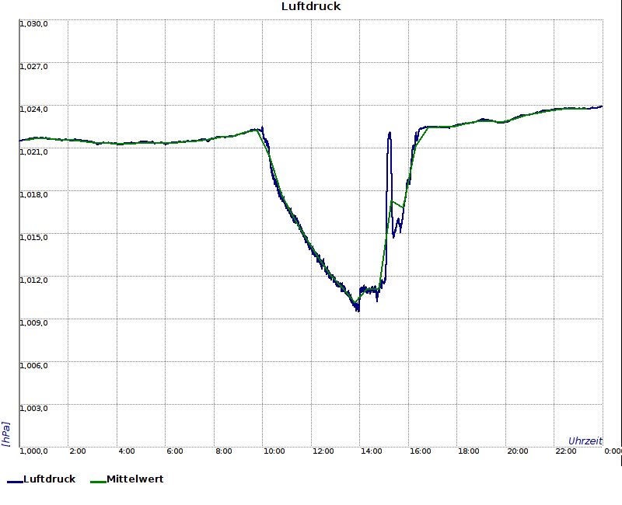Click the Uhrzeit axis label
Viewport: 622px width, 505px height.
[585, 441]
